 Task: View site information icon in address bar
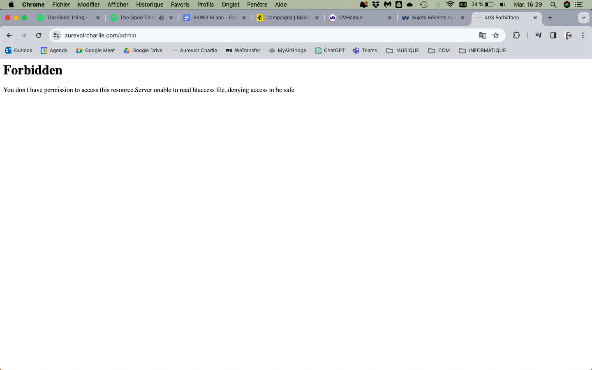coord(57,35)
